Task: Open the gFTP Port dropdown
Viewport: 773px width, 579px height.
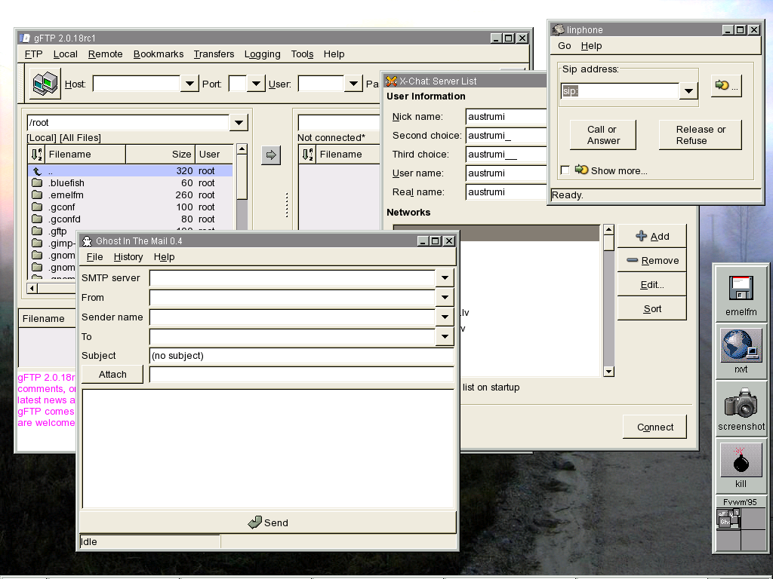Action: [256, 84]
